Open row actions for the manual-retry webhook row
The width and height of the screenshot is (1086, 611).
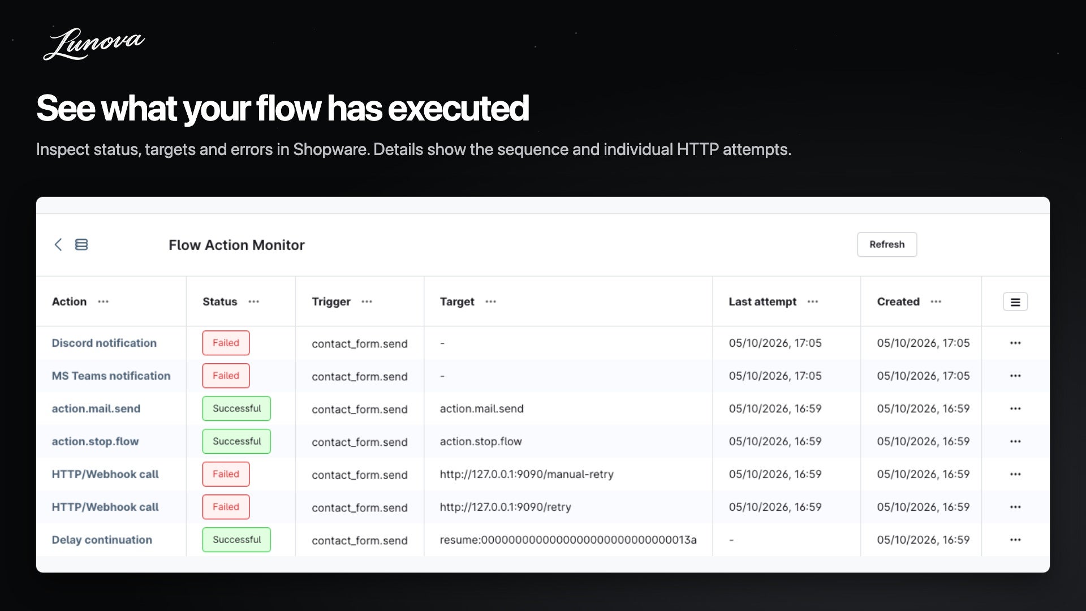(x=1015, y=474)
